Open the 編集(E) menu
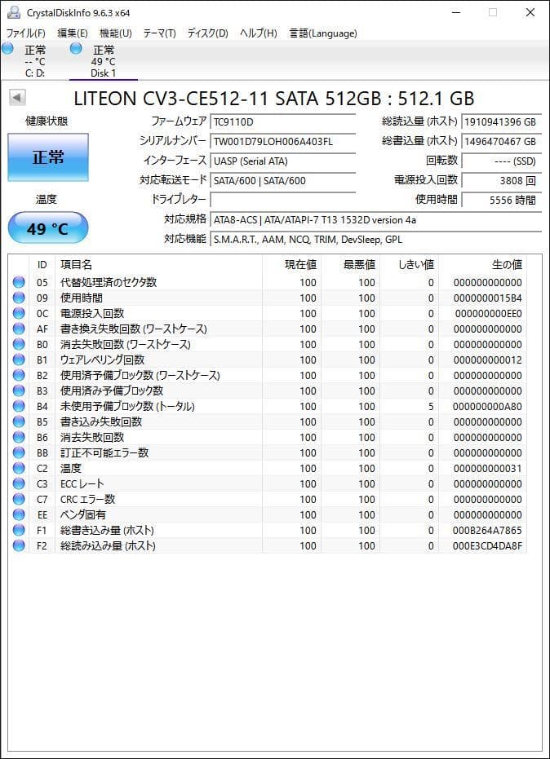 coord(72,33)
